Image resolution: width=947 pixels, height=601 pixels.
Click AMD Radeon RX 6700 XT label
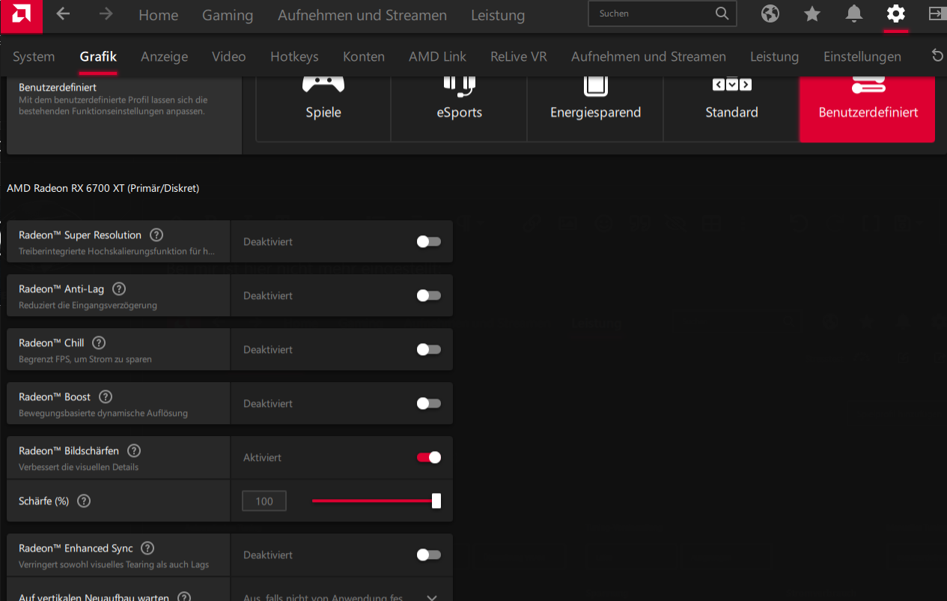click(x=103, y=188)
